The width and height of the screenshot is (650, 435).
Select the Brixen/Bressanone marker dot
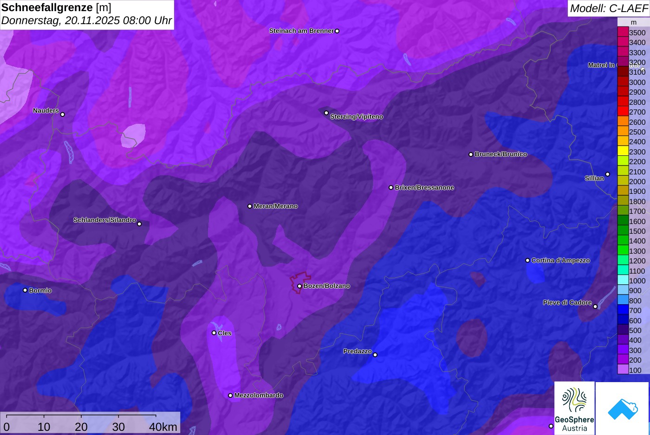point(391,187)
